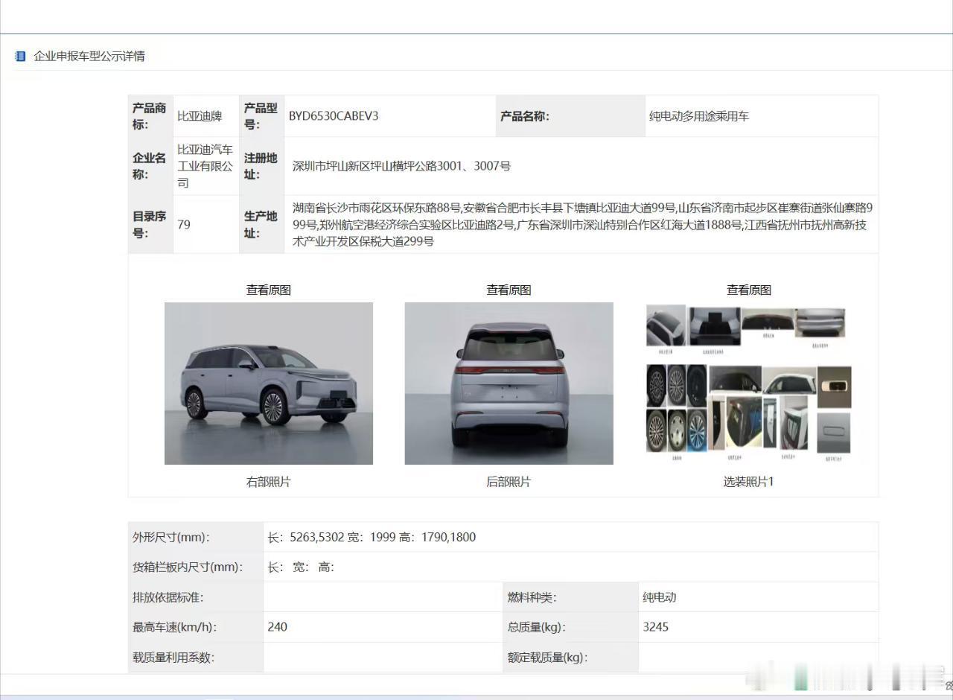
Task: Click the 企业名称 label cell
Action: 150,166
